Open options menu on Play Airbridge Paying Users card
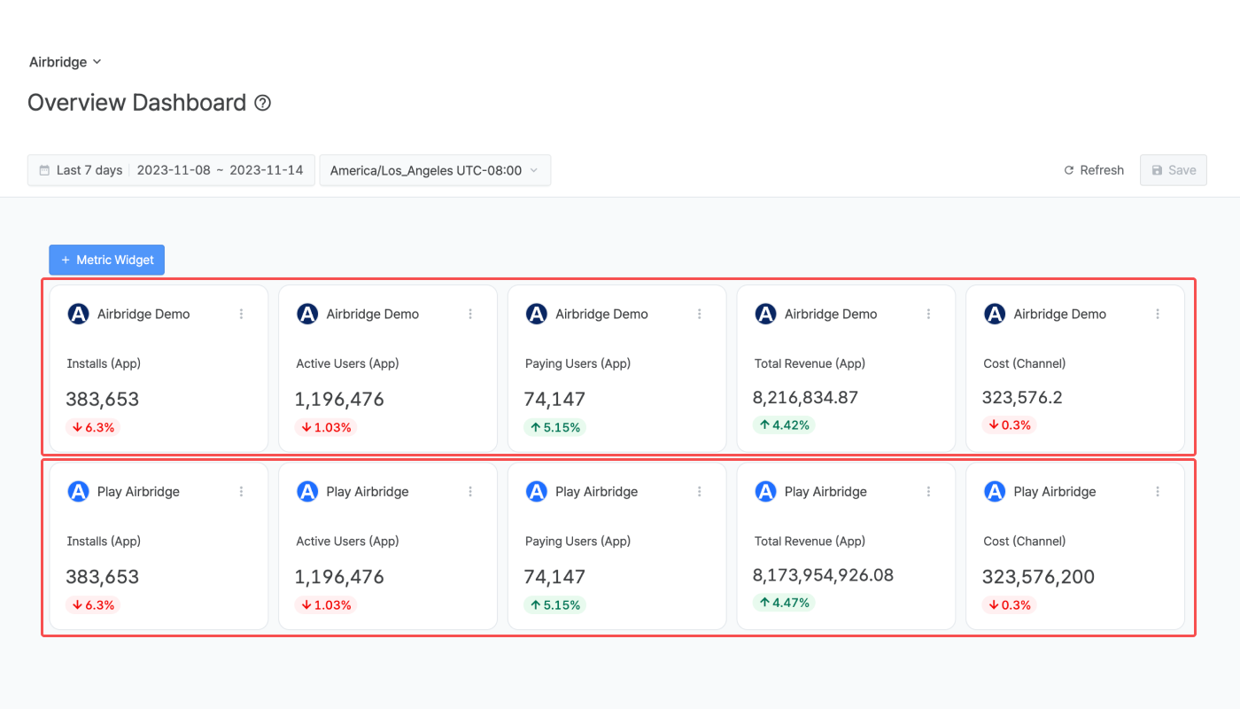 700,491
